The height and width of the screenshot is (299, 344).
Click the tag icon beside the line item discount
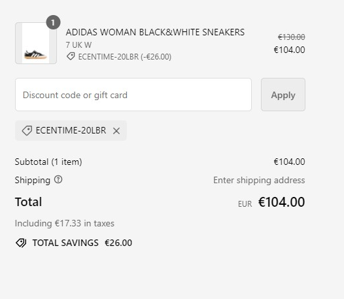[71, 56]
